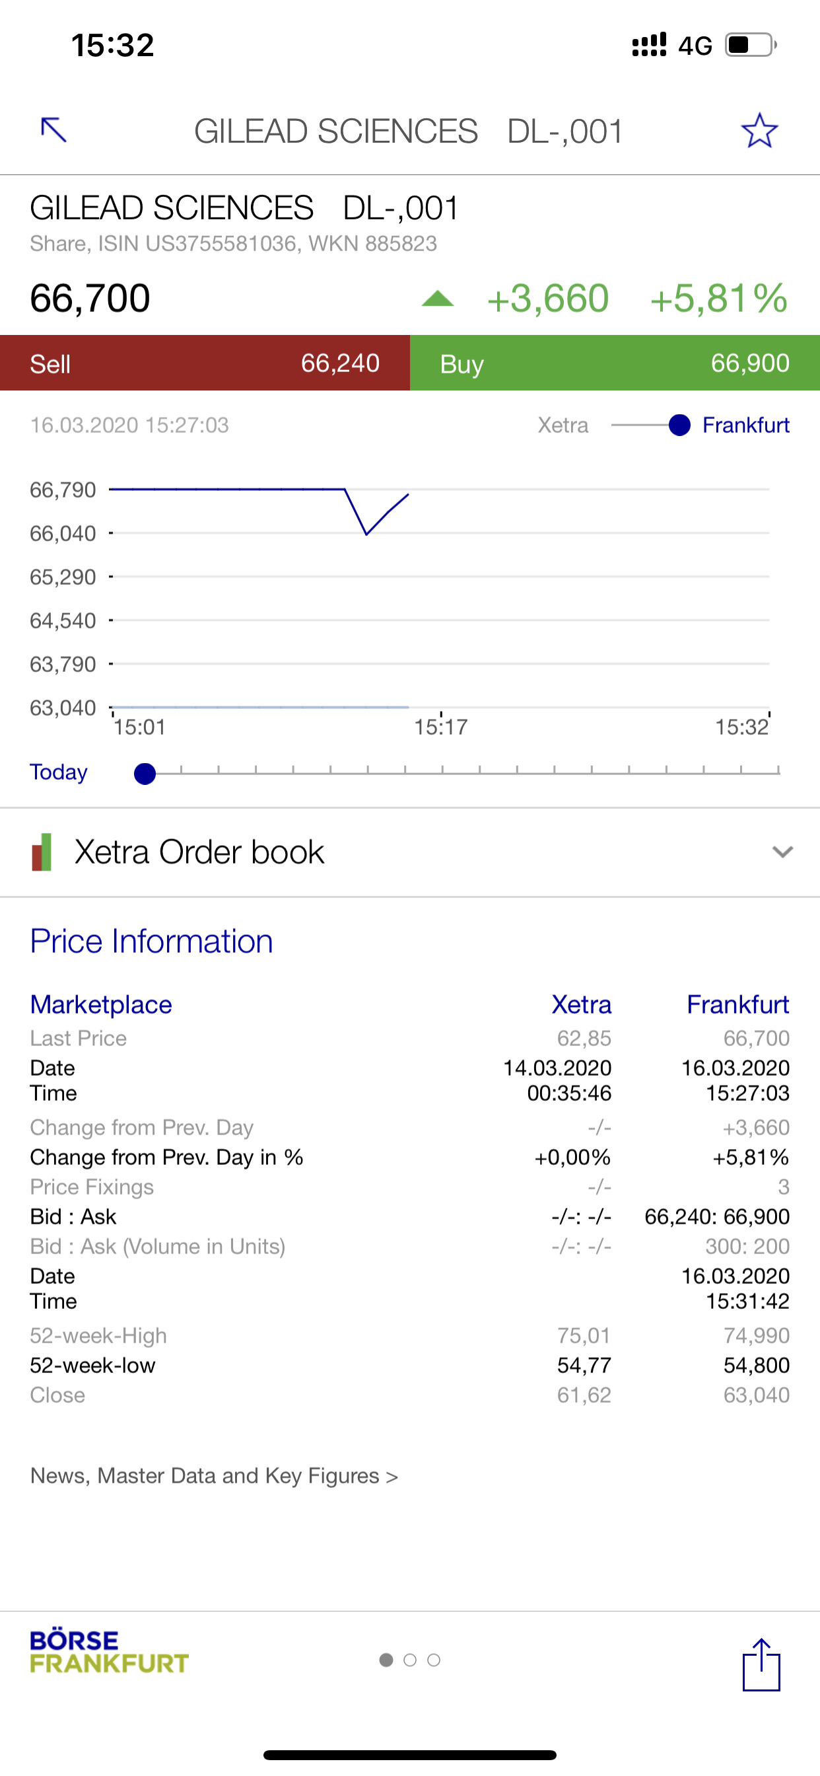Select Frankfurt as the chart exchange
This screenshot has height=1776, width=820.
pyautogui.click(x=745, y=425)
